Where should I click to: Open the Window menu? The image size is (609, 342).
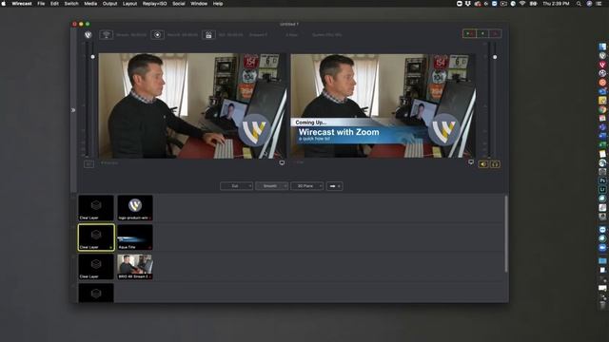click(x=199, y=4)
